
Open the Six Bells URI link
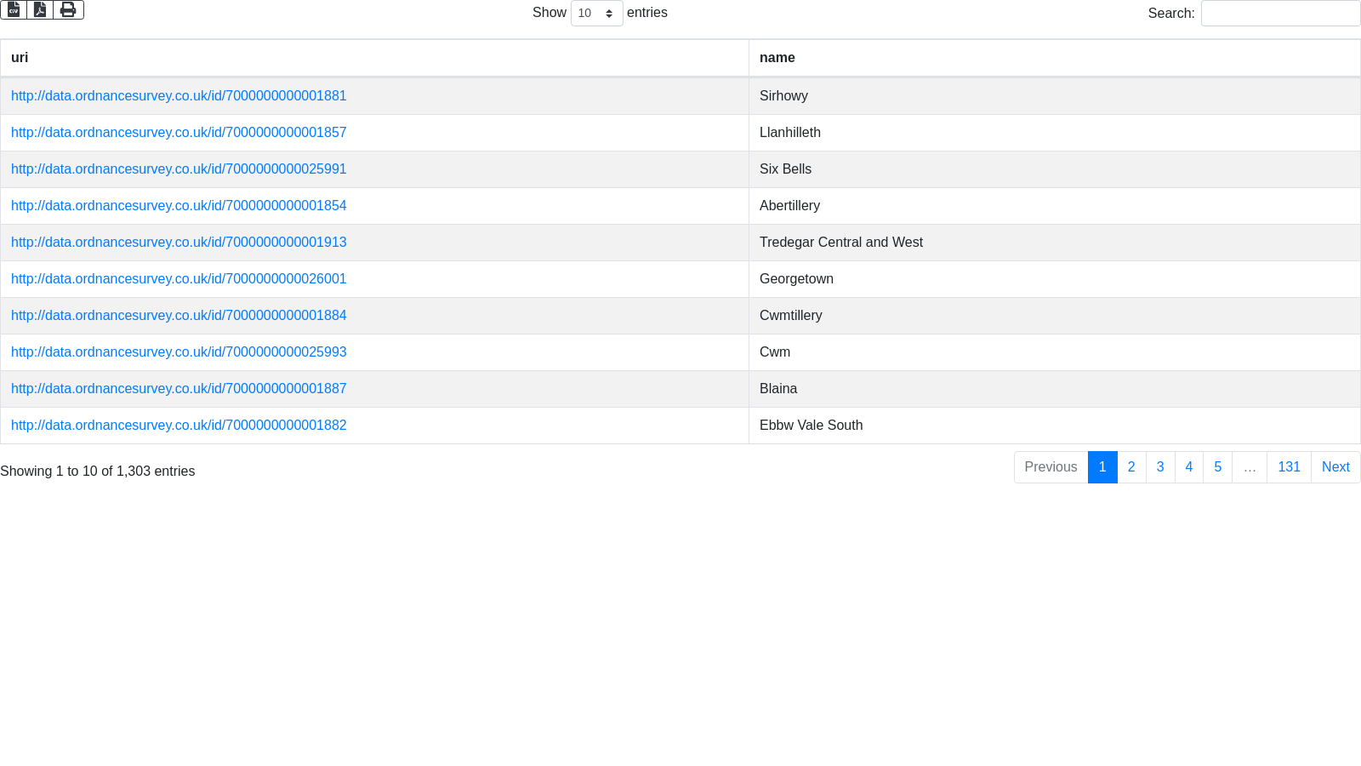pyautogui.click(x=179, y=169)
